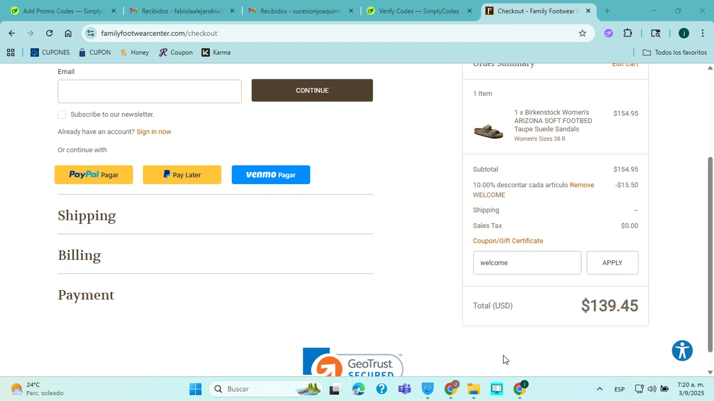Open a new browser tab
Screen dimensions: 714x401
coord(607,11)
